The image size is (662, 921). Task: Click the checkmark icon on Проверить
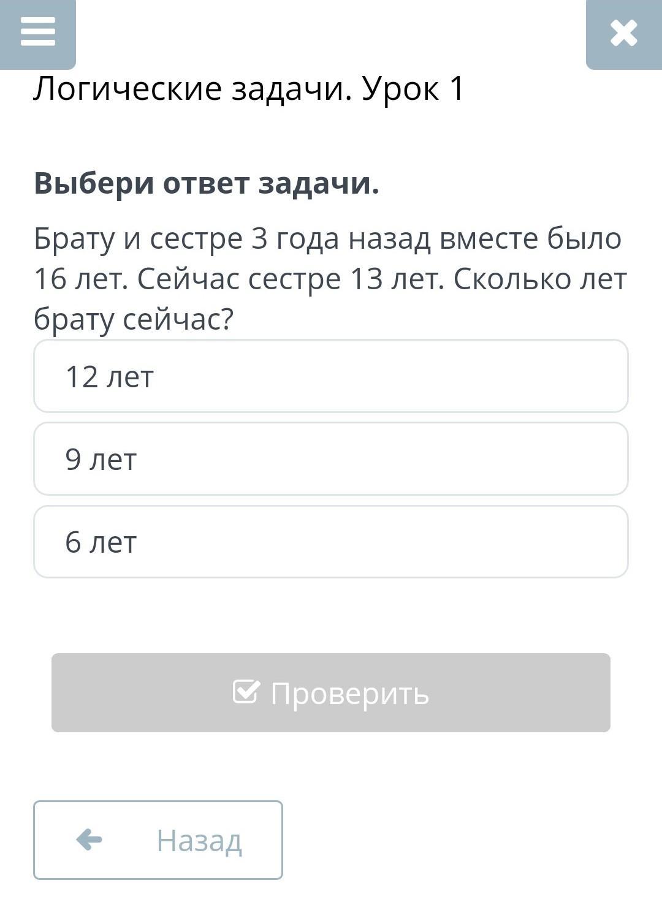click(246, 692)
